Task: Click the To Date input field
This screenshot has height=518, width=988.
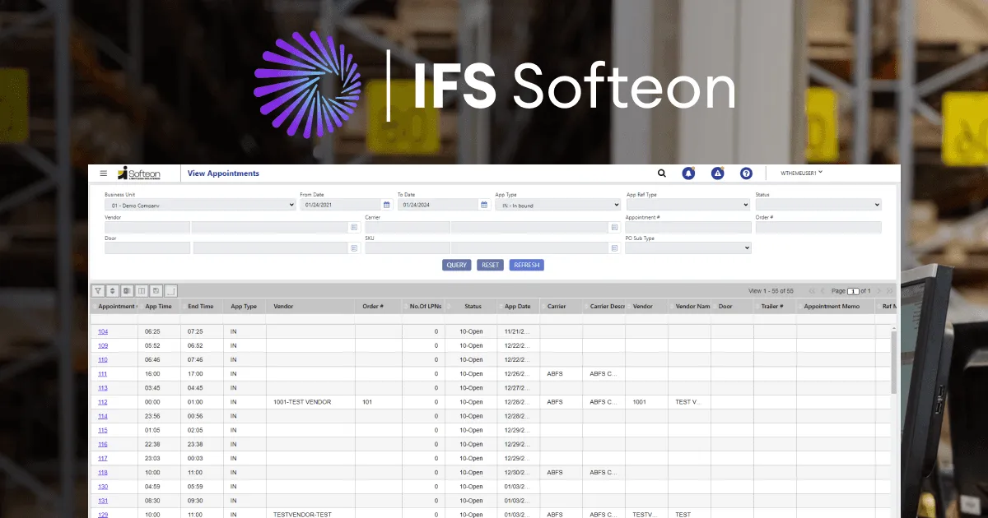Action: pos(437,205)
